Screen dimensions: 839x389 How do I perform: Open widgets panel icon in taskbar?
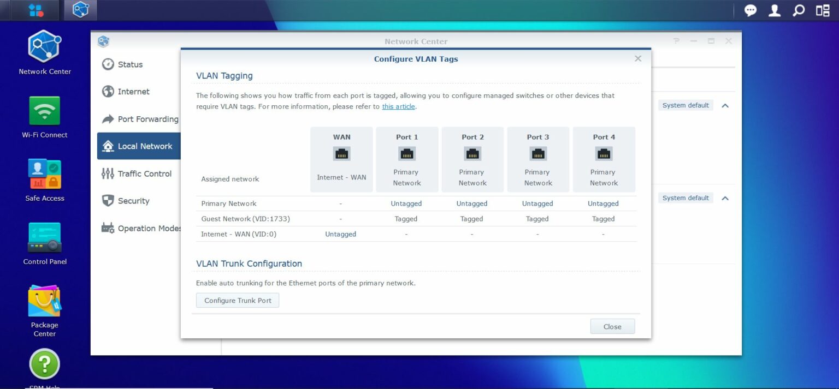click(823, 10)
